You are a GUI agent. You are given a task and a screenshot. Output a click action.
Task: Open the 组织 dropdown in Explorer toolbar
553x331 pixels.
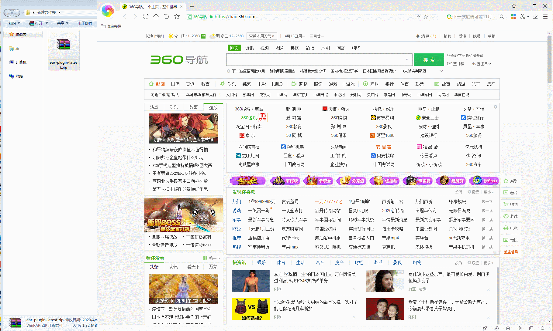(14, 23)
